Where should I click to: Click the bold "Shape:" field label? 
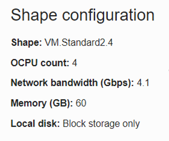click(x=27, y=43)
